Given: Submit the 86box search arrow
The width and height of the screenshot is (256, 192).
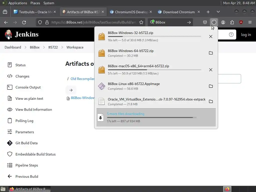Looking at the screenshot, I should [x=189, y=22].
